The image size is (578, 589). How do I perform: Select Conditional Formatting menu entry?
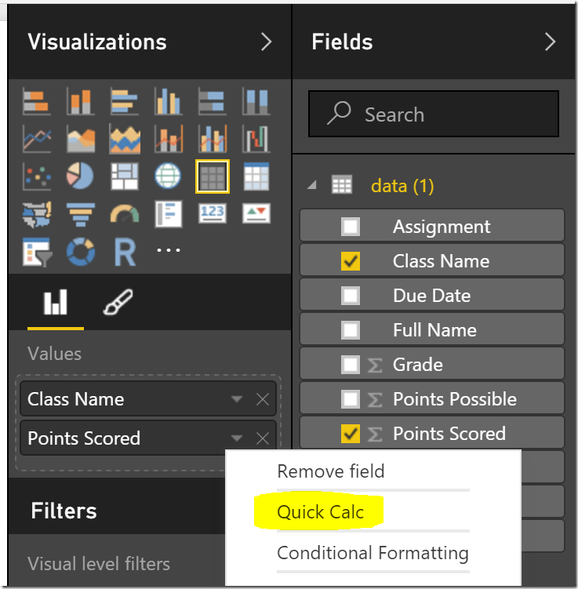[373, 553]
